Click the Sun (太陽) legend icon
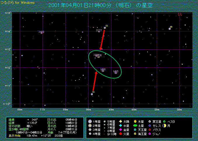 coord(121,121)
